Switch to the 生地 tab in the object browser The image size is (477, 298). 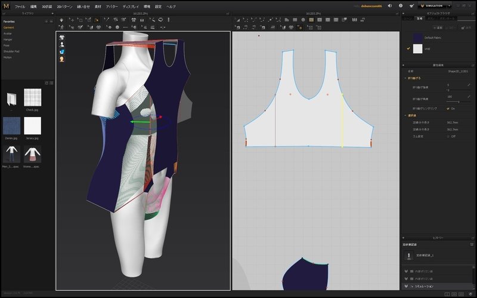(420, 19)
